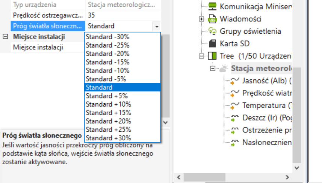Click the Grupy oświetlenia bulb icon

[x=212, y=31]
